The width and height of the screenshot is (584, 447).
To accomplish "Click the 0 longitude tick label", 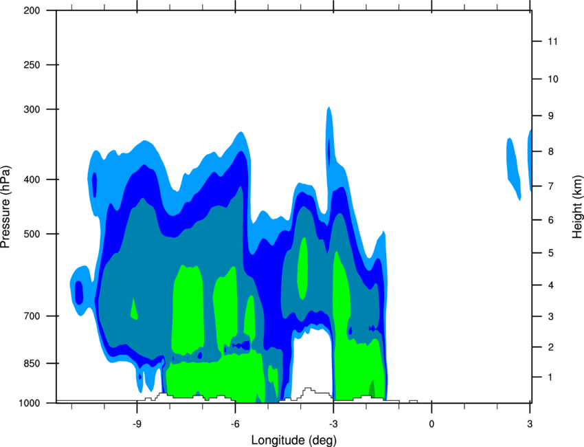I will pos(431,424).
